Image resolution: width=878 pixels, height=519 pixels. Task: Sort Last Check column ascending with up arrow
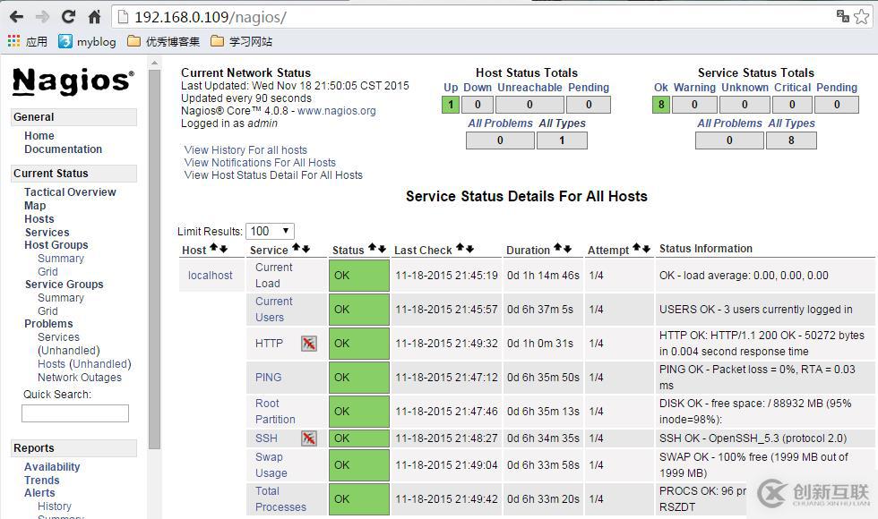[x=461, y=248]
